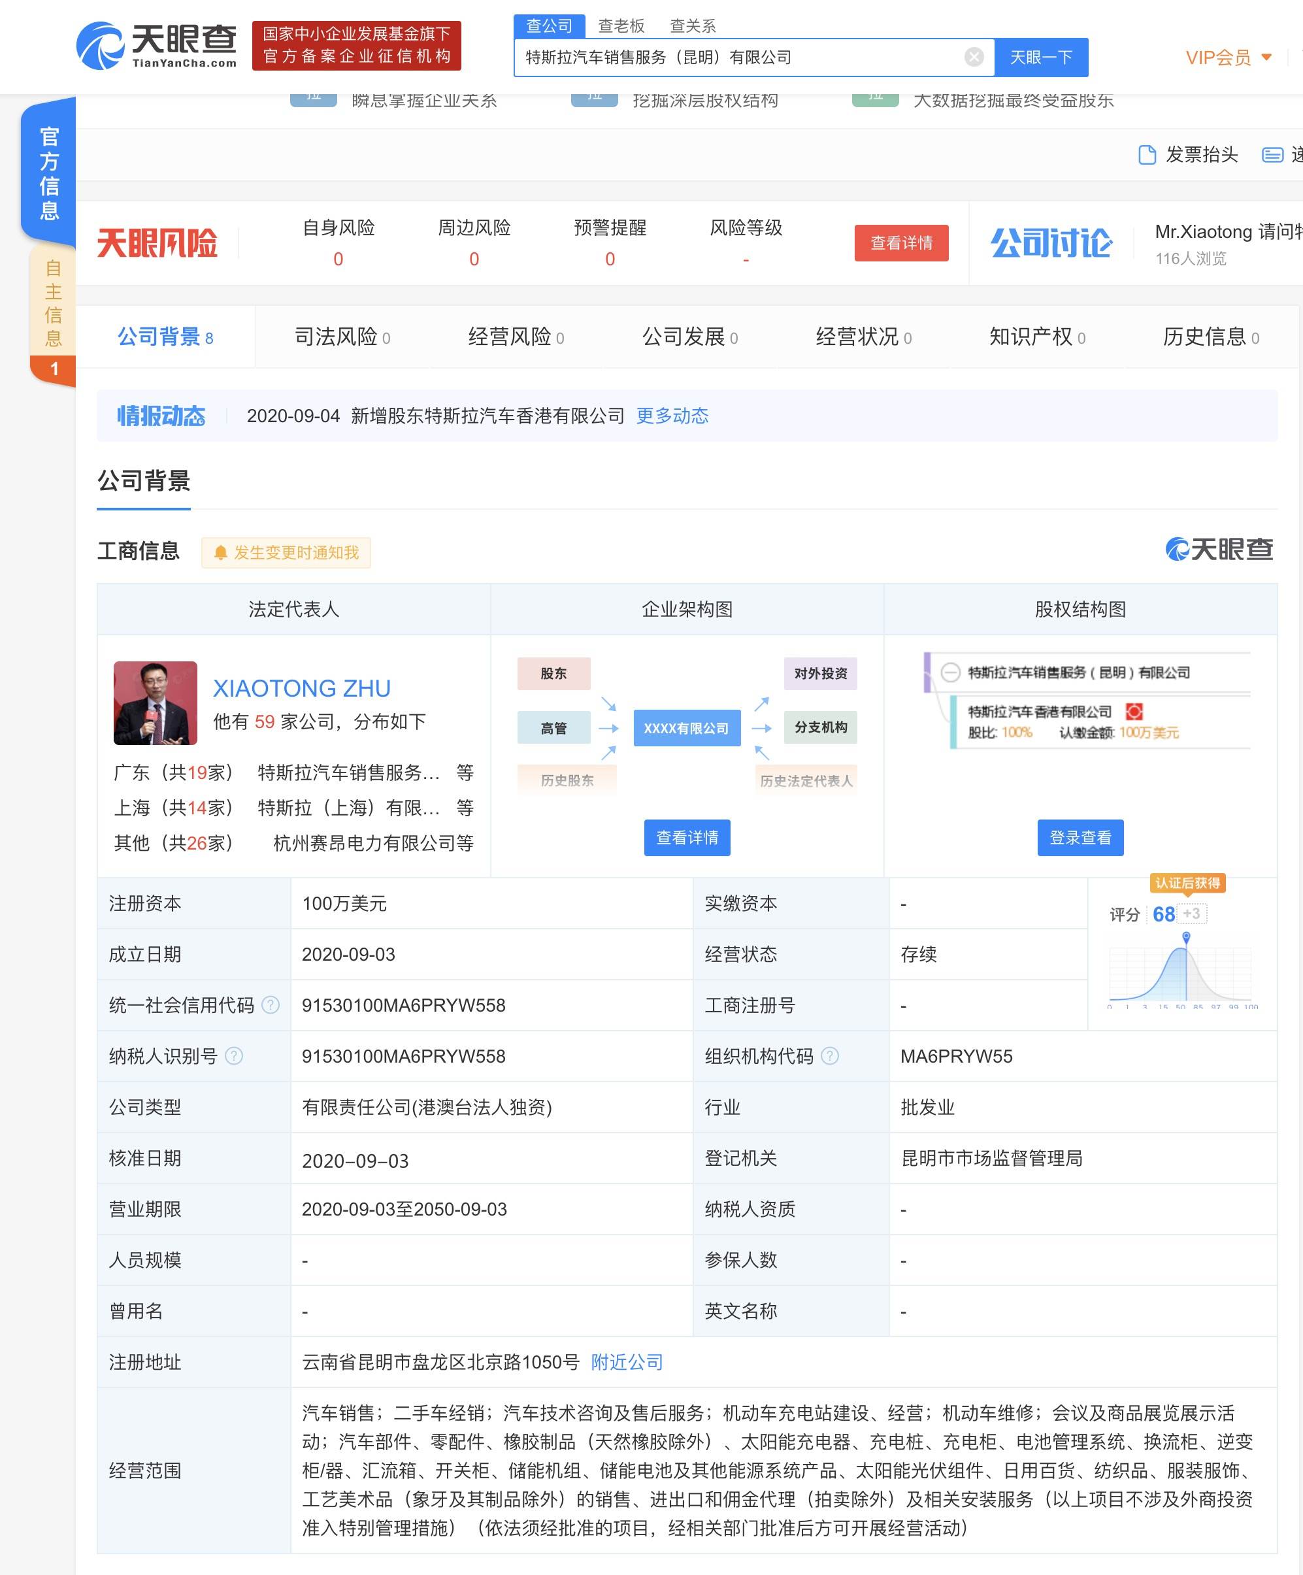The width and height of the screenshot is (1303, 1575).
Task: Open 特斯拉（上海）有限... company link
Action: [348, 808]
